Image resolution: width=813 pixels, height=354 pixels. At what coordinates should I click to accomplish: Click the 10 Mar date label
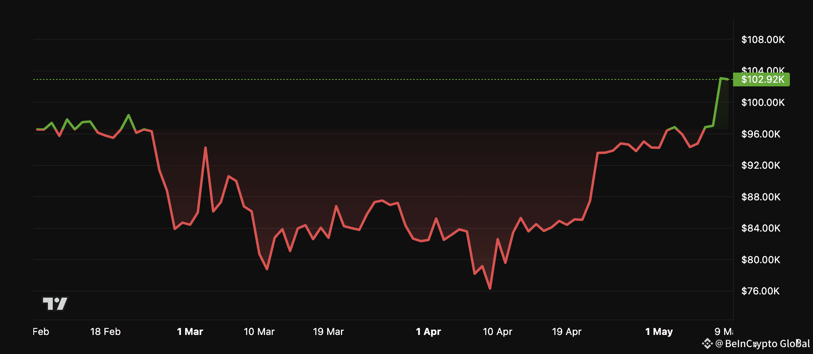click(x=259, y=332)
